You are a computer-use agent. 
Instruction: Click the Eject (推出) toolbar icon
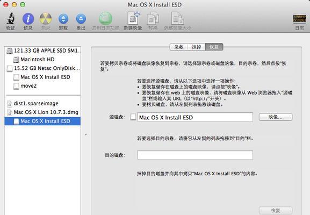pos(81,19)
